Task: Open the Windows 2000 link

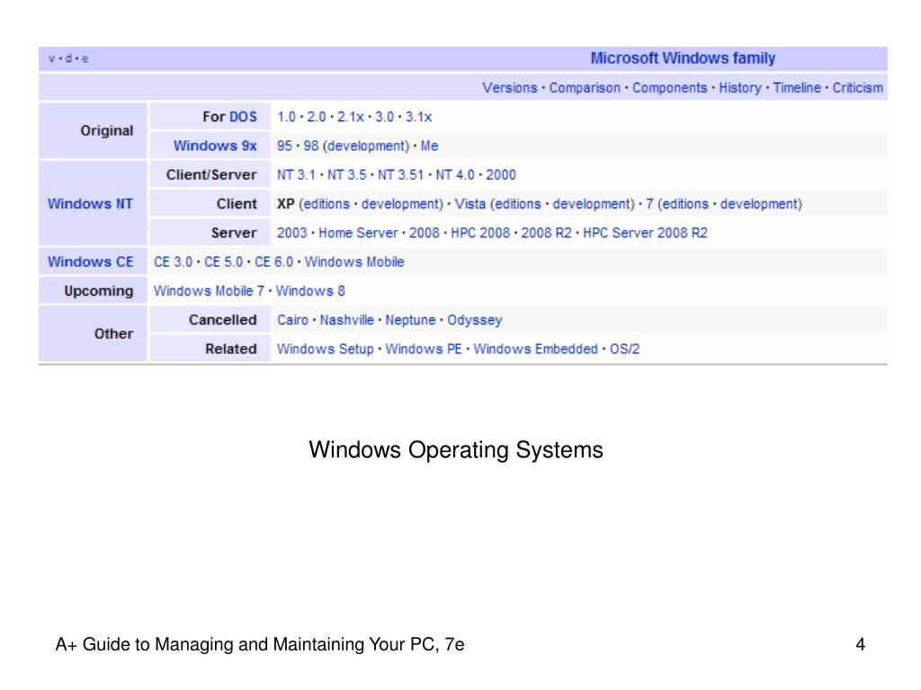Action: (x=500, y=175)
